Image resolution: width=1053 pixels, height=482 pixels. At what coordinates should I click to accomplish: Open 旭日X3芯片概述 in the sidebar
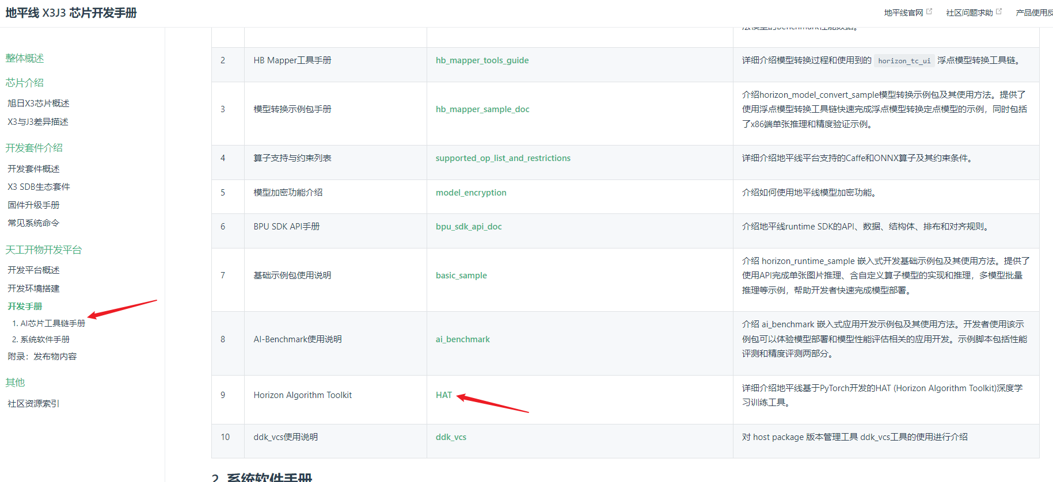click(x=39, y=104)
